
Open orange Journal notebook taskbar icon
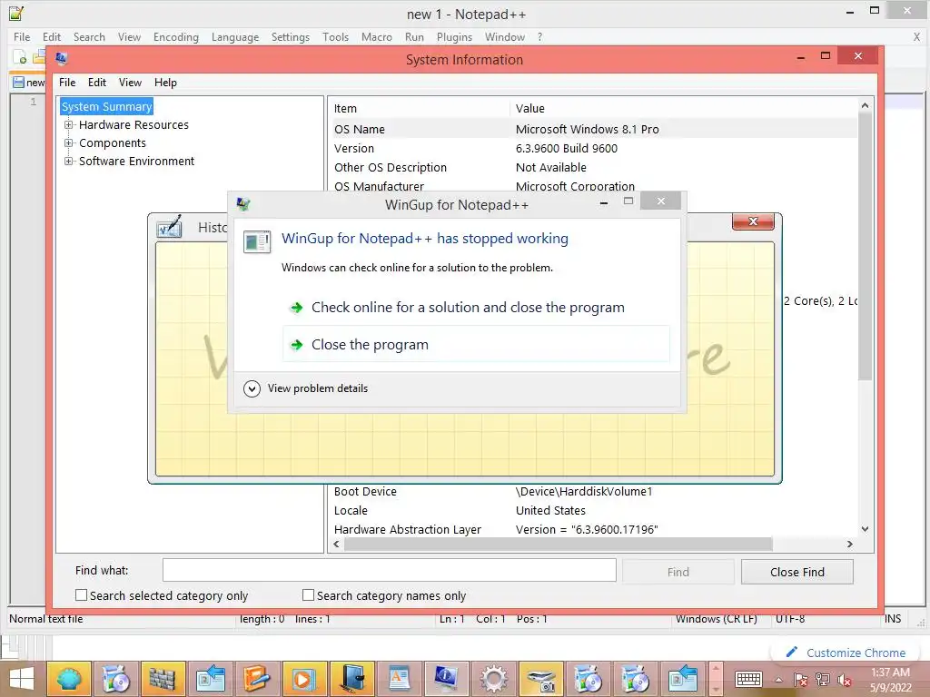pos(256,679)
